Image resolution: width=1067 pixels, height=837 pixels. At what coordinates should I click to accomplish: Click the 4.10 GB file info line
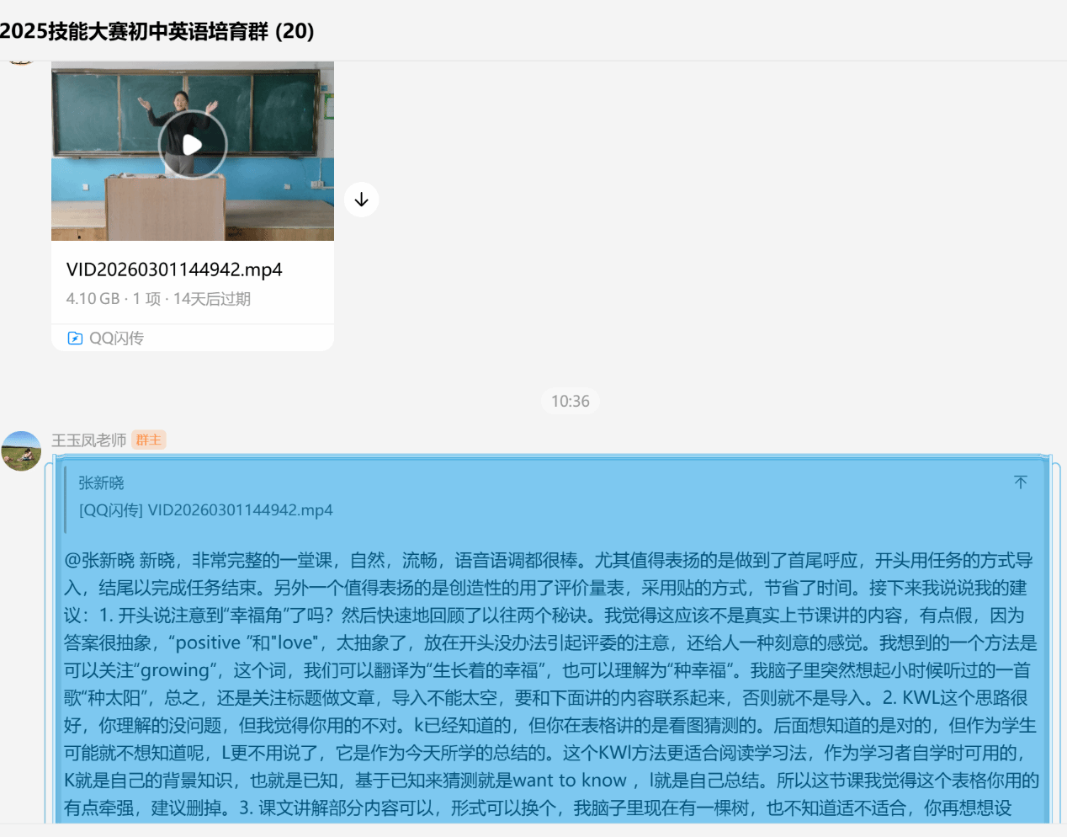[x=158, y=299]
